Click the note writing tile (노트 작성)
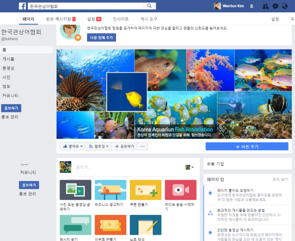 click(x=145, y=228)
